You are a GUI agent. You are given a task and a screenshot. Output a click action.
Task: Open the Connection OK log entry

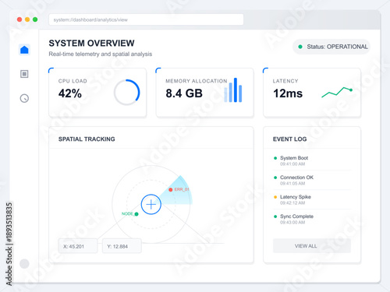312,180
